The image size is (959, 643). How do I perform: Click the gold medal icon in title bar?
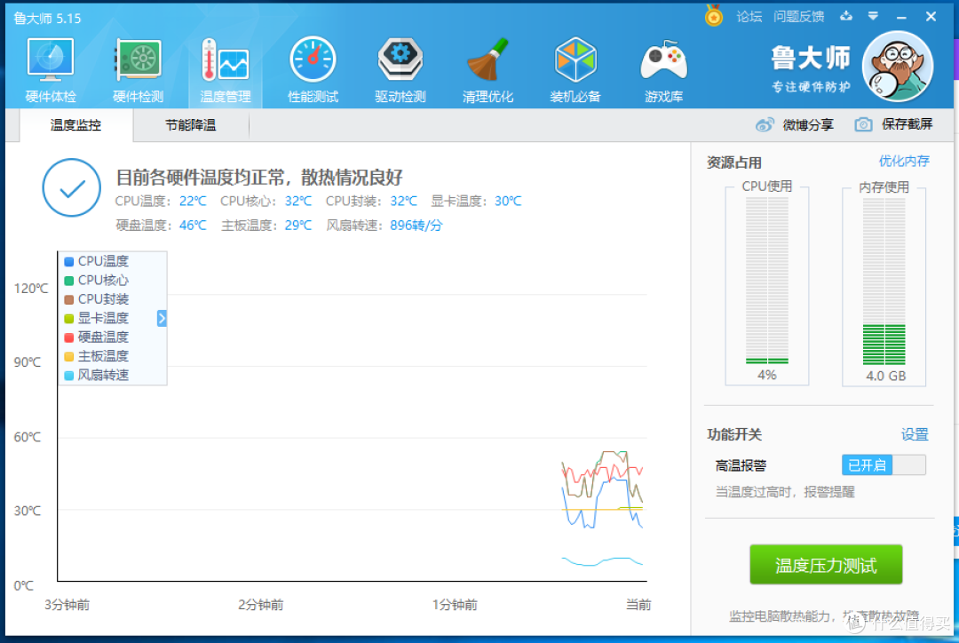pos(713,16)
